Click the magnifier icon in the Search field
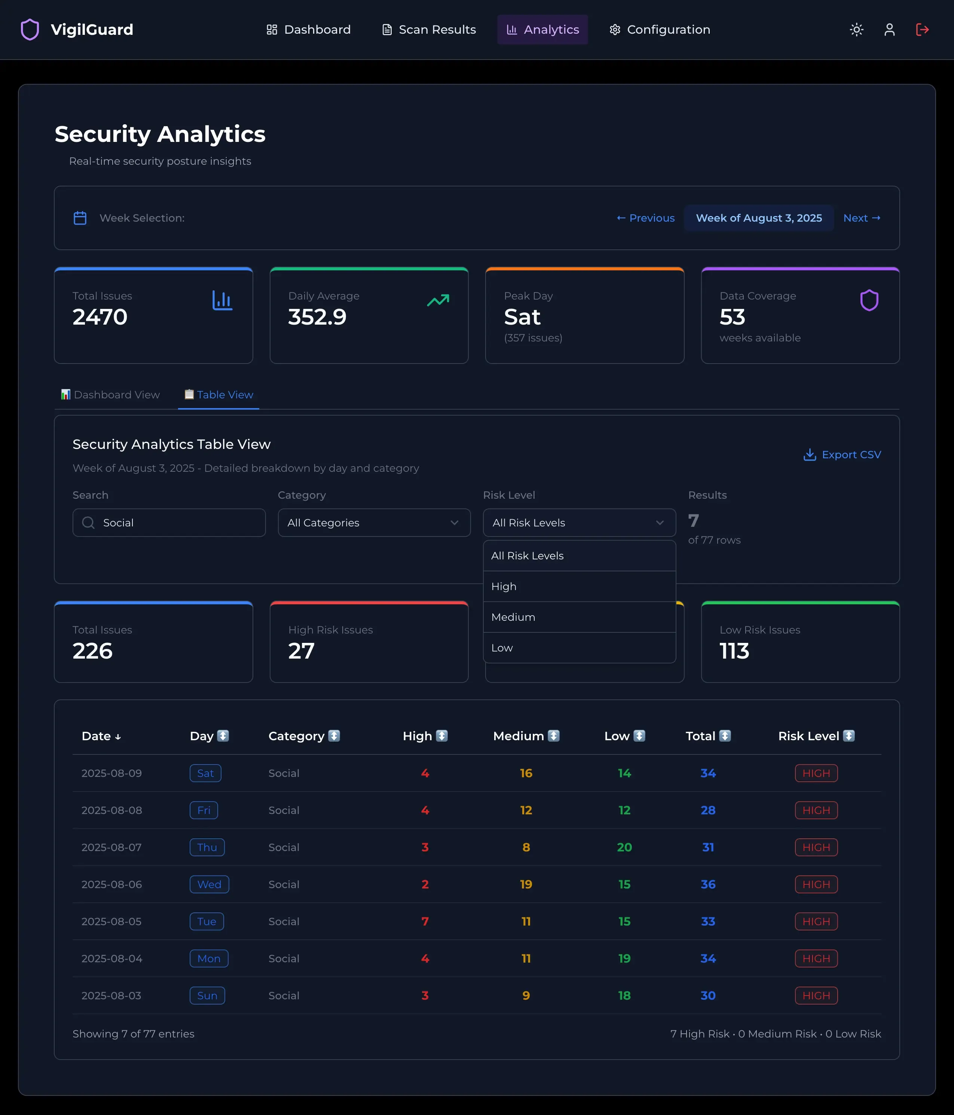The width and height of the screenshot is (954, 1115). pos(88,523)
